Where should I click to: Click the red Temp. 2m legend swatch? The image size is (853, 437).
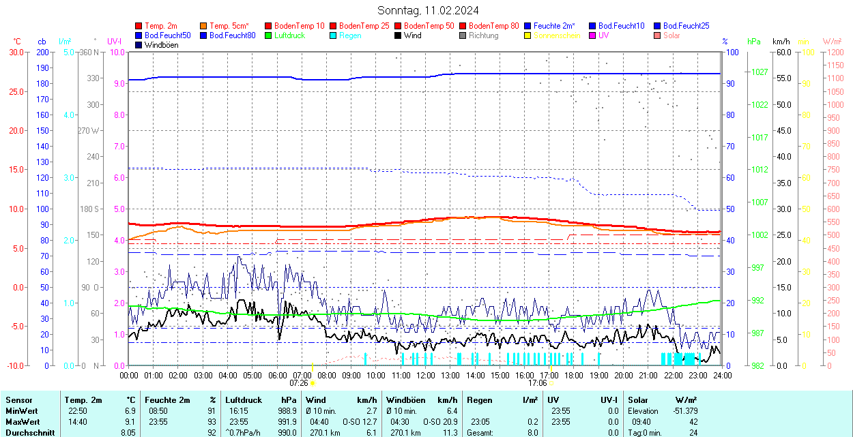coord(139,26)
